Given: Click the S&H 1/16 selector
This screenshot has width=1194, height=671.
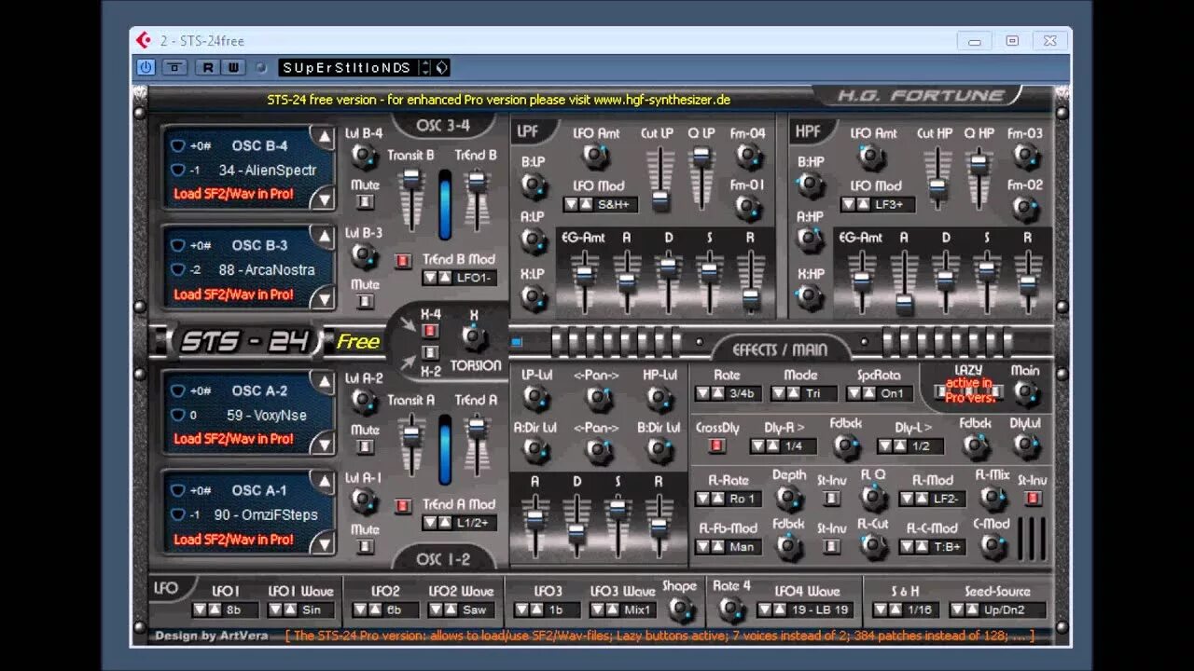Looking at the screenshot, I should click(x=906, y=609).
